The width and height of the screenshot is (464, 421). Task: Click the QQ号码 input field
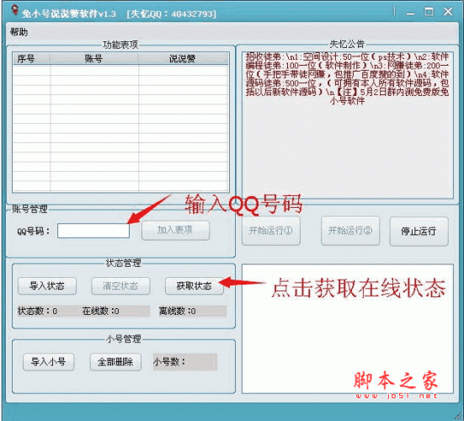(x=93, y=231)
